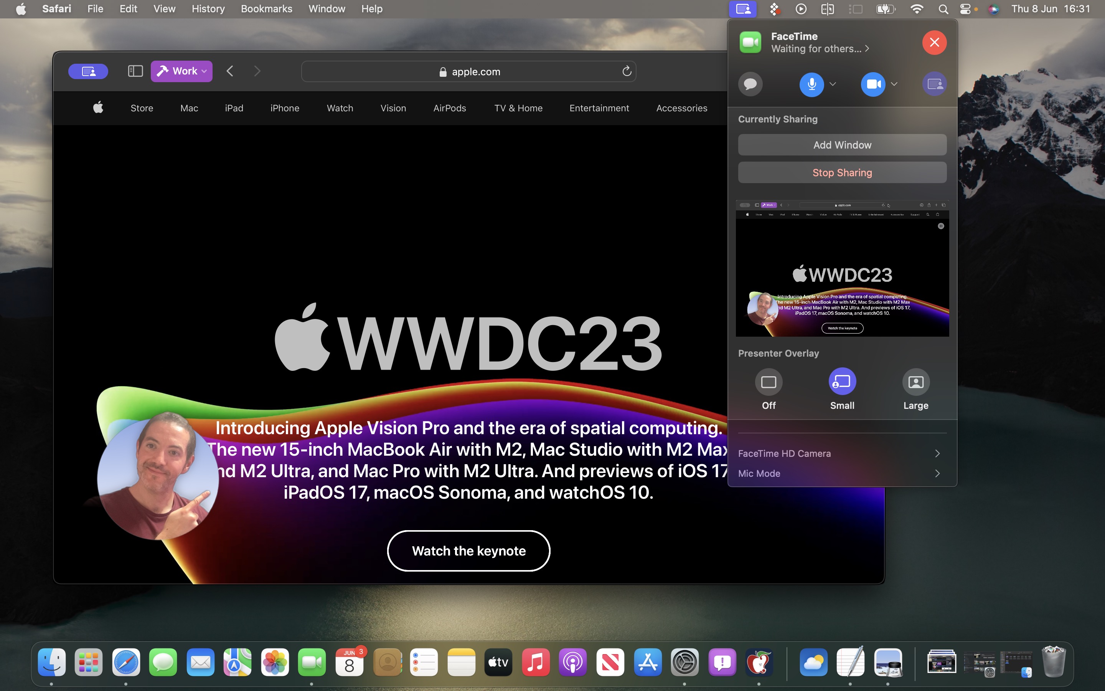This screenshot has height=691, width=1105.
Task: Select the microphone icon in FaceTime
Action: click(811, 84)
